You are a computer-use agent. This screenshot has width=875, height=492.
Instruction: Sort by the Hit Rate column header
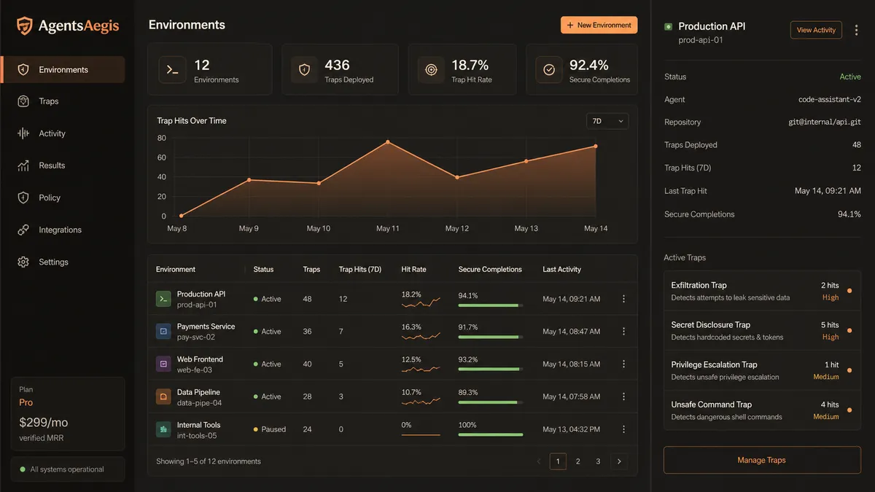click(413, 269)
